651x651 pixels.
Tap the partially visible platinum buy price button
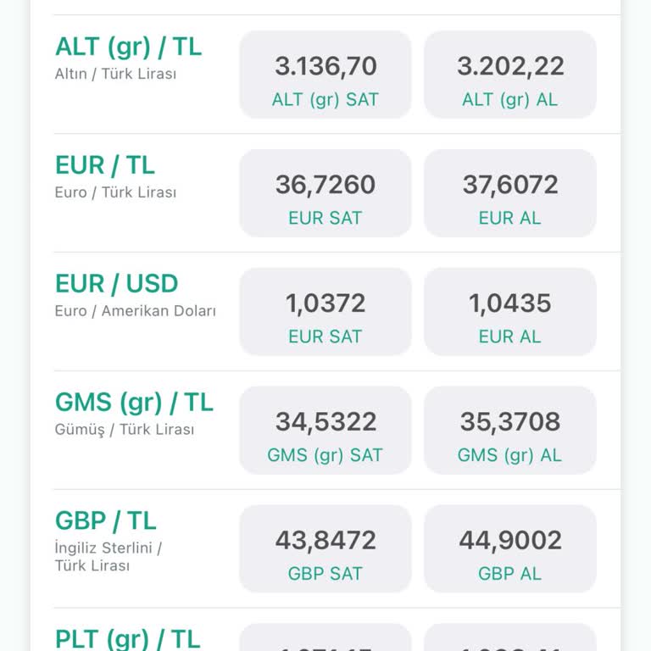(509, 638)
